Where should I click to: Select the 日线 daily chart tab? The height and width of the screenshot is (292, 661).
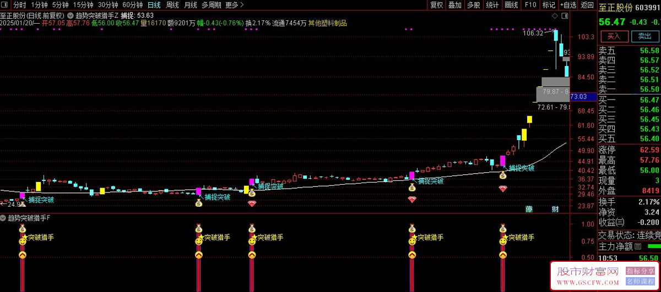pos(154,5)
